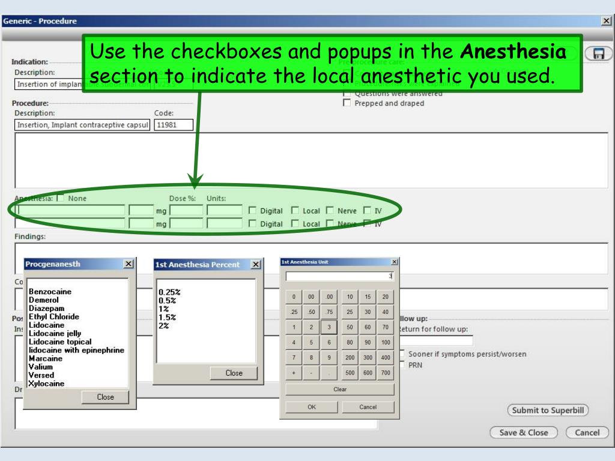Click first row mg amount field
This screenshot has height=461, width=615.
pyautogui.click(x=141, y=211)
